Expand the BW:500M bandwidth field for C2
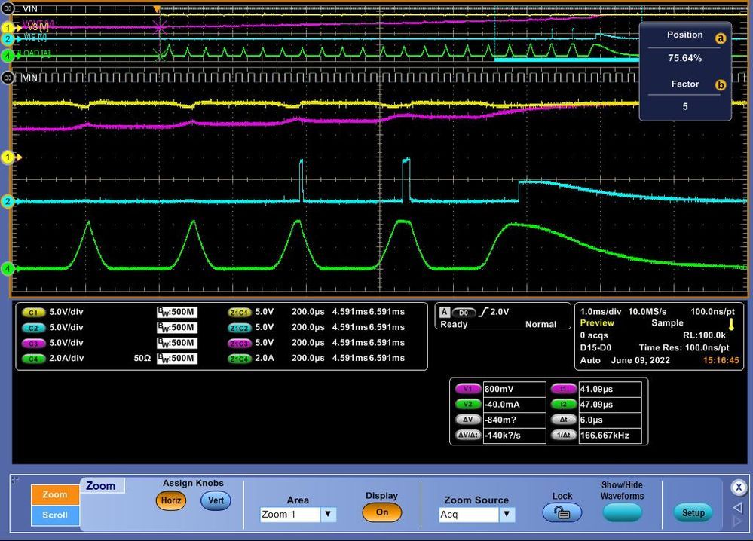 click(x=179, y=327)
